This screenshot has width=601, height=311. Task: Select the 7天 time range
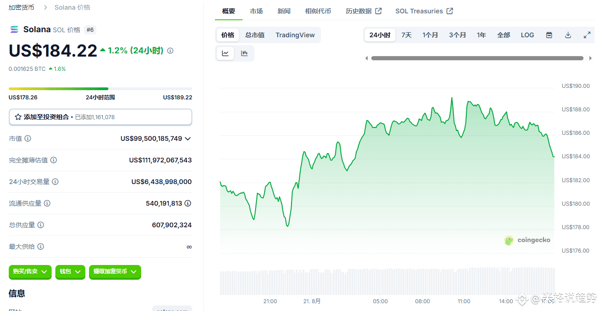(x=406, y=35)
